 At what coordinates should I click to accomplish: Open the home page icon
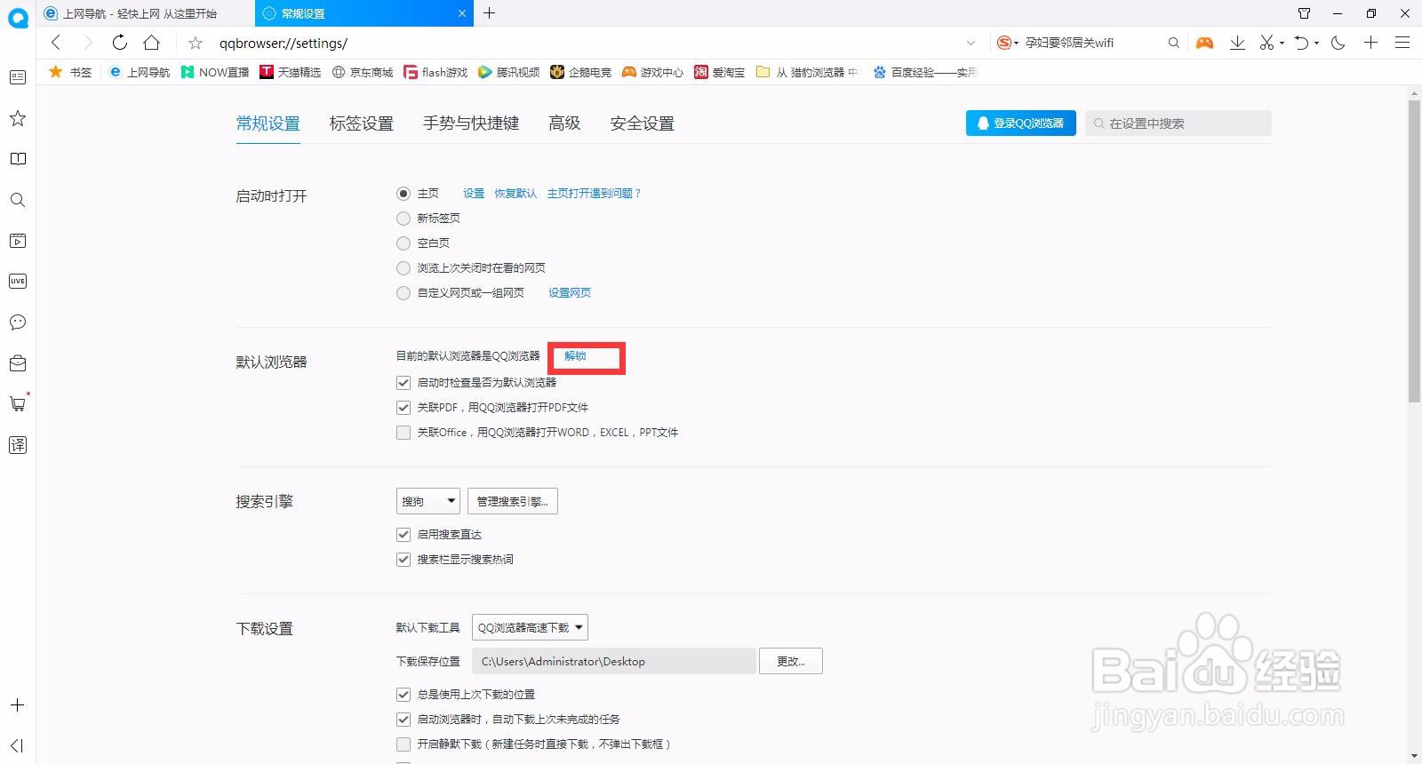click(152, 43)
